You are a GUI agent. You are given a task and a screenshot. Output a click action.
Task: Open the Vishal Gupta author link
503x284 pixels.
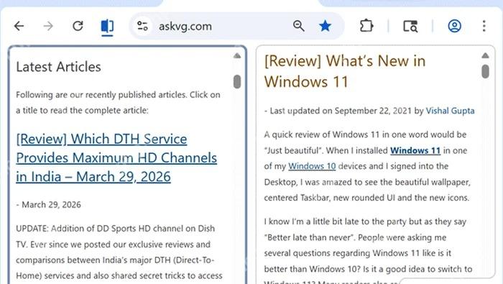click(x=450, y=111)
